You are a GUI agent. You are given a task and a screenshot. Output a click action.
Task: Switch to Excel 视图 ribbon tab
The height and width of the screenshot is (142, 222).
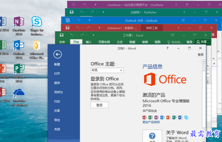click(x=157, y=42)
